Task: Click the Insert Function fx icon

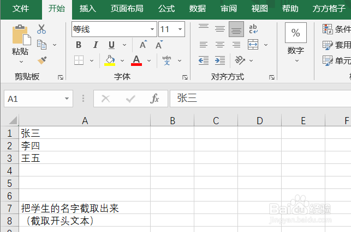Action: tap(154, 99)
